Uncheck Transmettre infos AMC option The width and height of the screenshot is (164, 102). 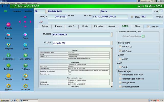coord(120,75)
